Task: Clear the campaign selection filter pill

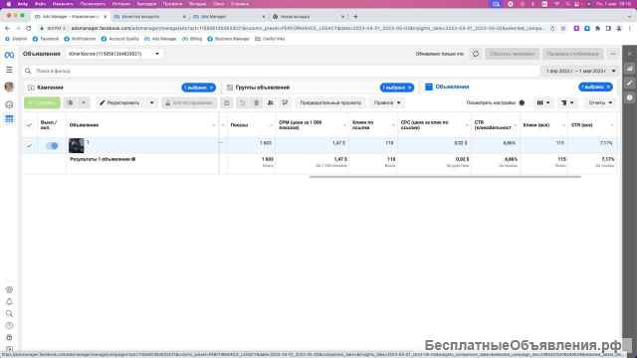Action: (x=211, y=88)
